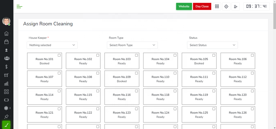Open the bar chart reports icon
Viewport: 276px width, 129px height.
point(6,84)
